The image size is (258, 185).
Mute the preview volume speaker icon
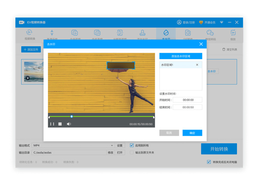tap(68, 124)
